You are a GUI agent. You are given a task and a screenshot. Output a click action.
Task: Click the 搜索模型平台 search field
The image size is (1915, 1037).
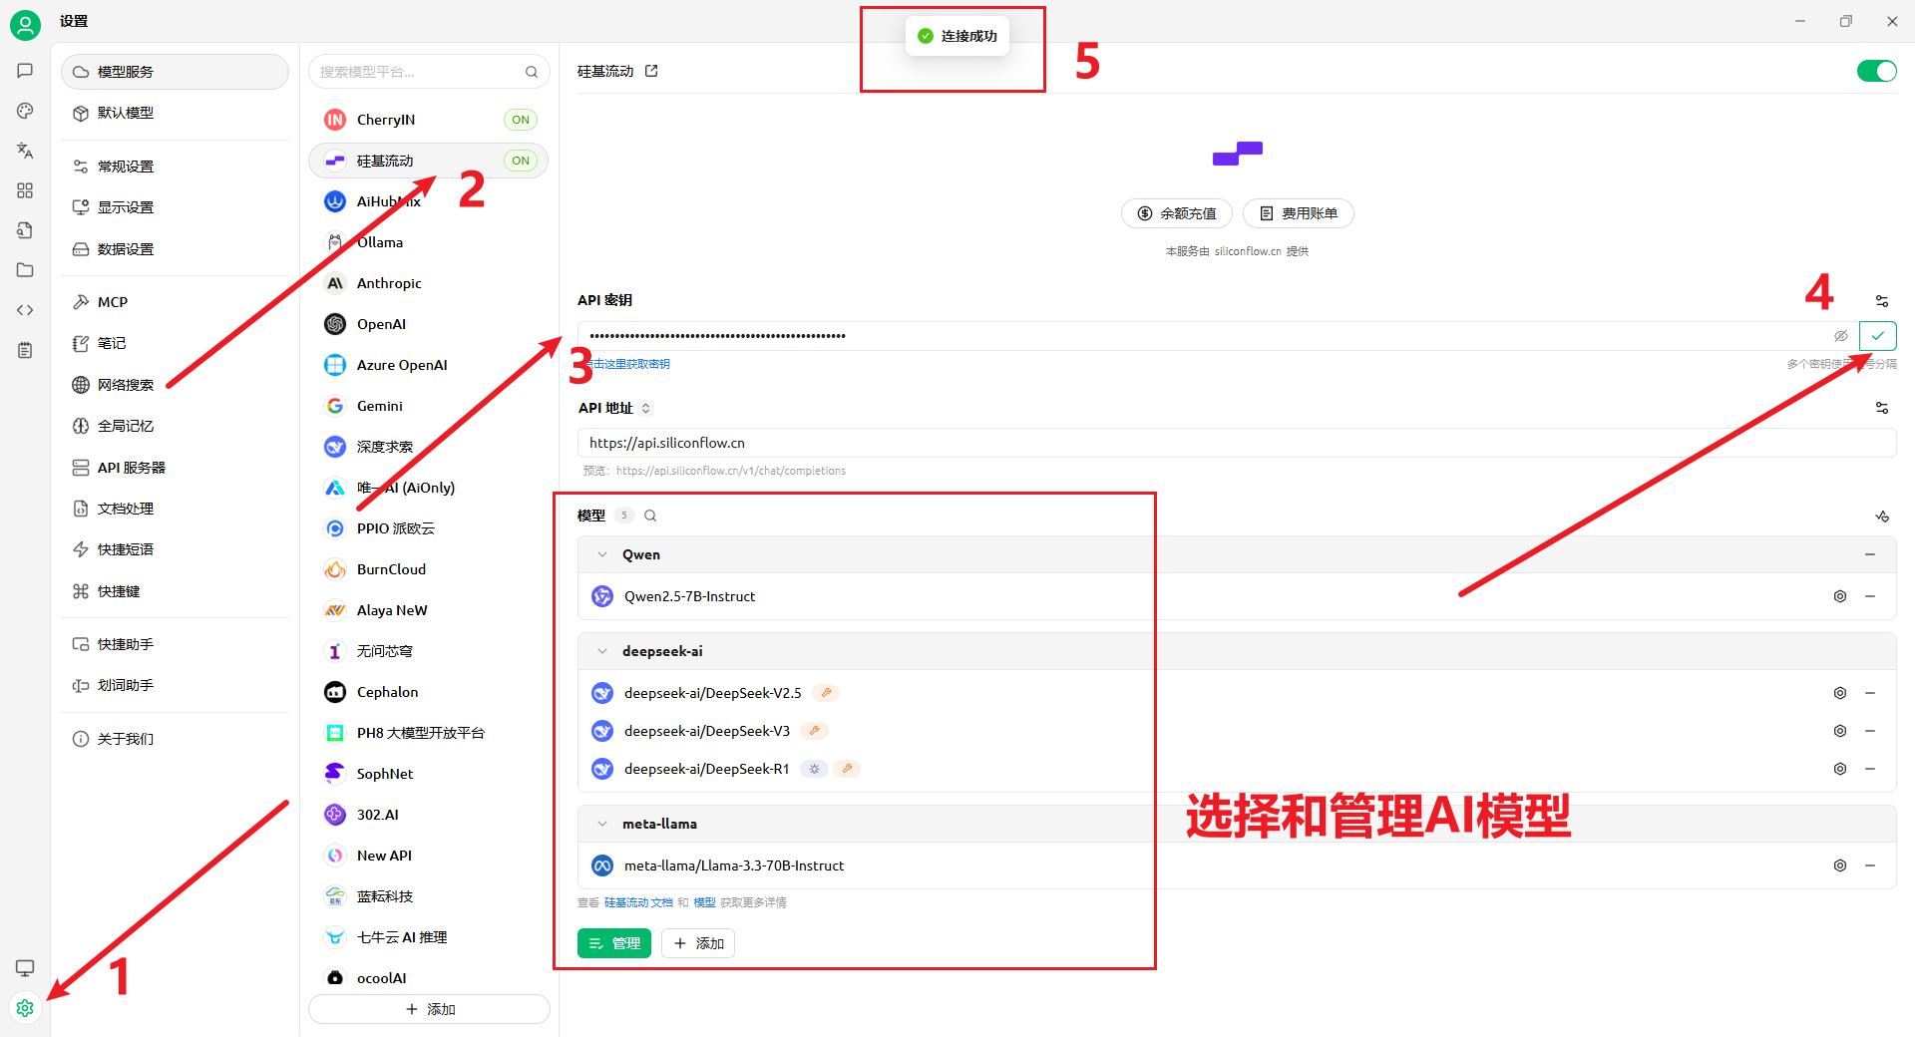(419, 72)
